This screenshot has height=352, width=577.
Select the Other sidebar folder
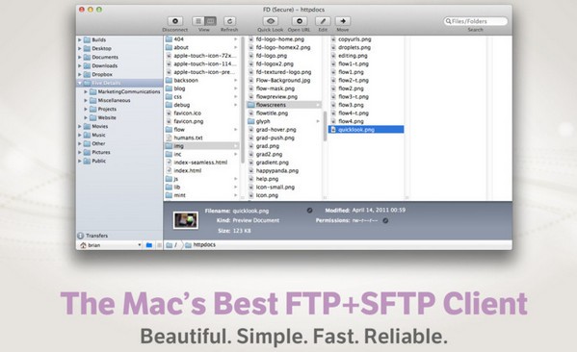tap(98, 143)
